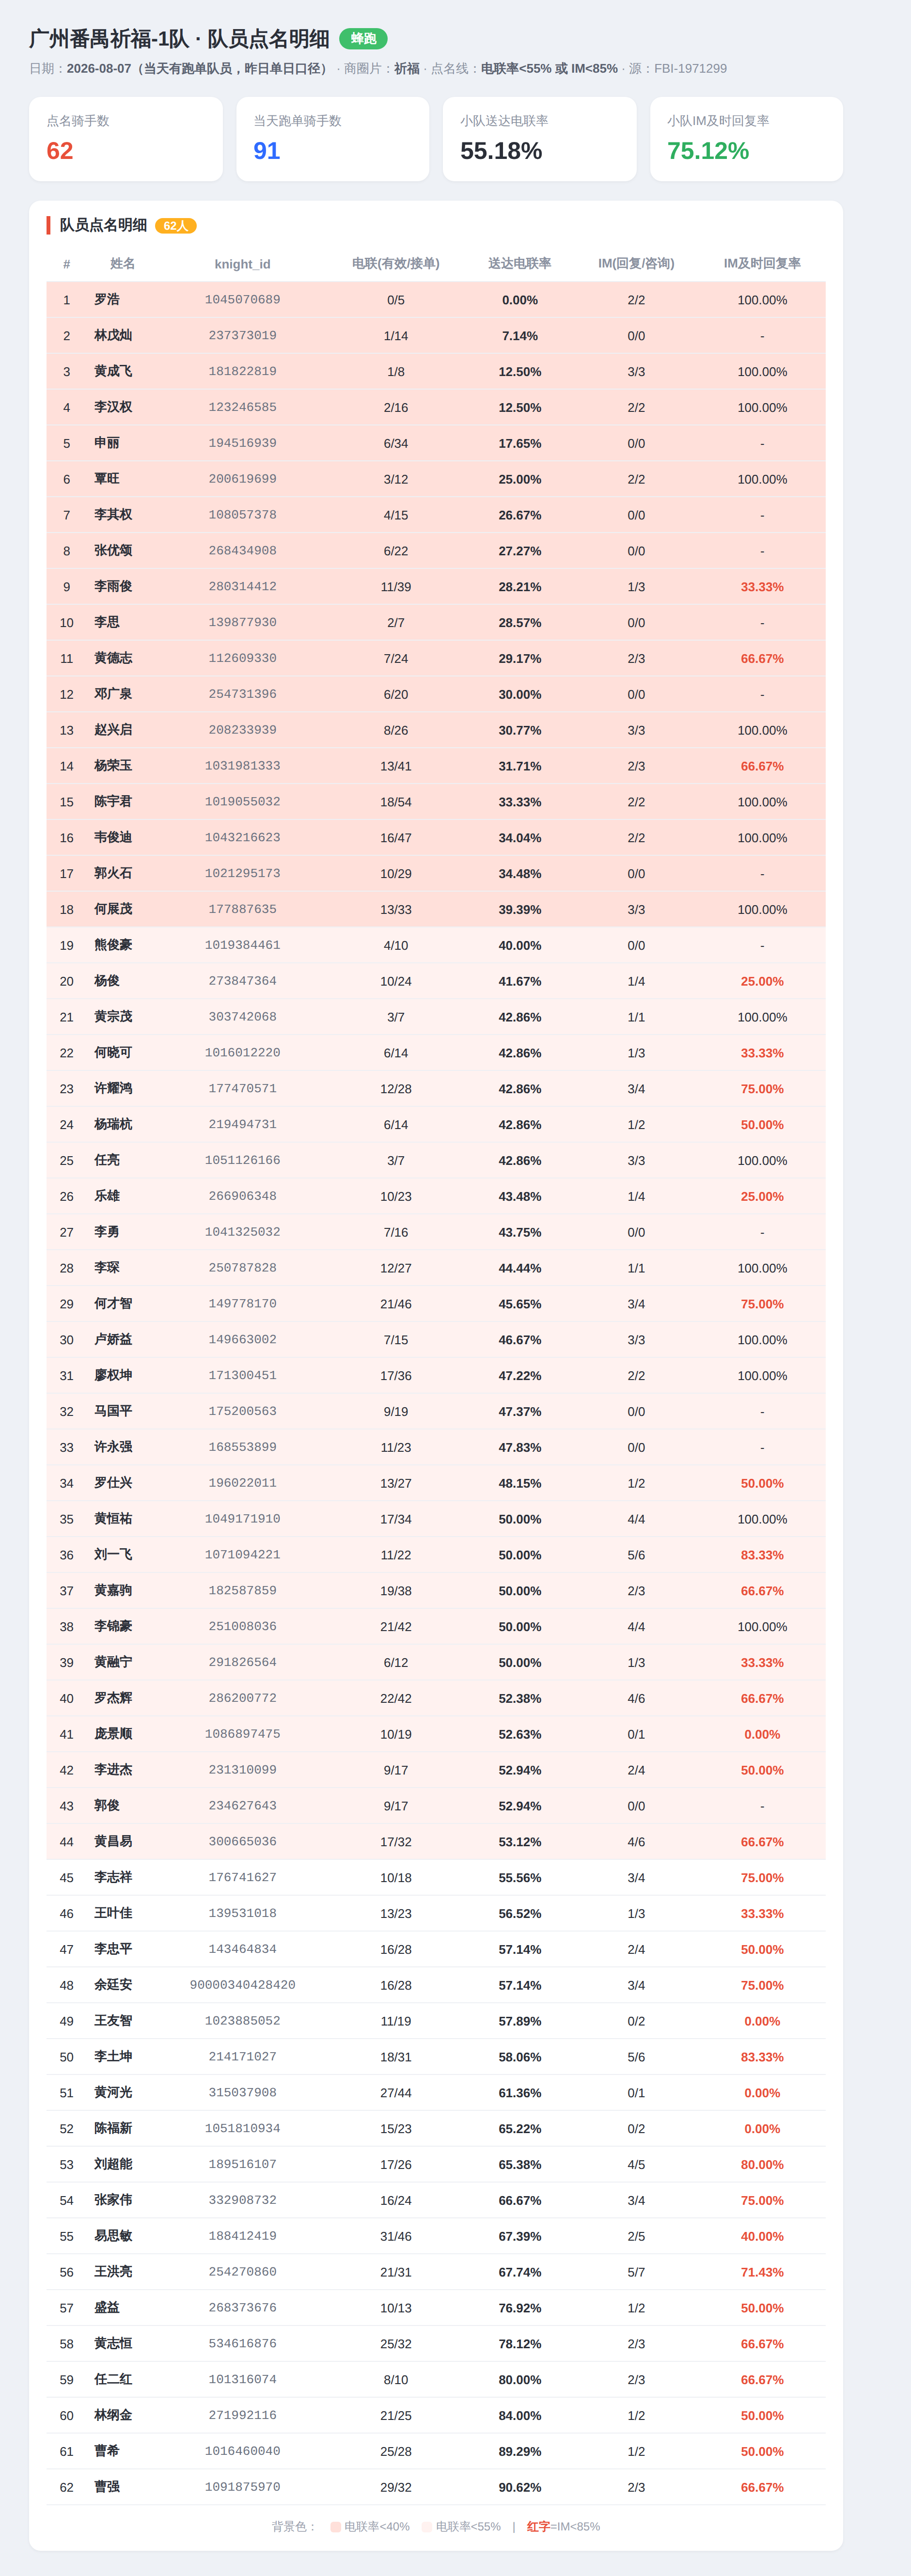Click the 电联率<55% legend color swatch

click(x=426, y=2526)
